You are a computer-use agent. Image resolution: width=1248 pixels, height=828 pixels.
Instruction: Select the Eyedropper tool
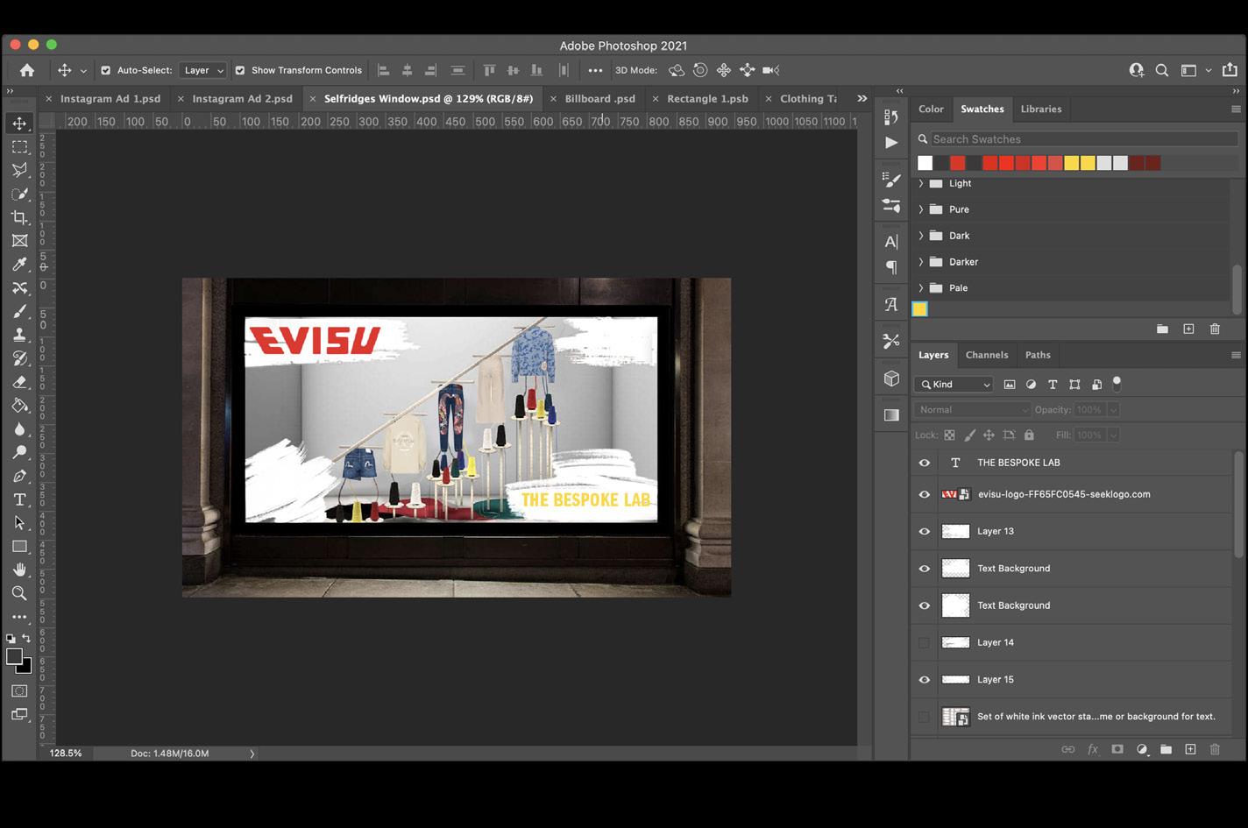[19, 265]
